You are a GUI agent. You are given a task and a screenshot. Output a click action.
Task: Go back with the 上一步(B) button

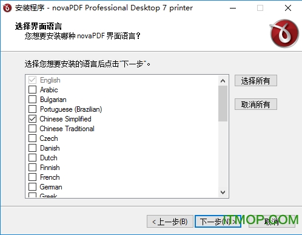pyautogui.click(x=170, y=222)
